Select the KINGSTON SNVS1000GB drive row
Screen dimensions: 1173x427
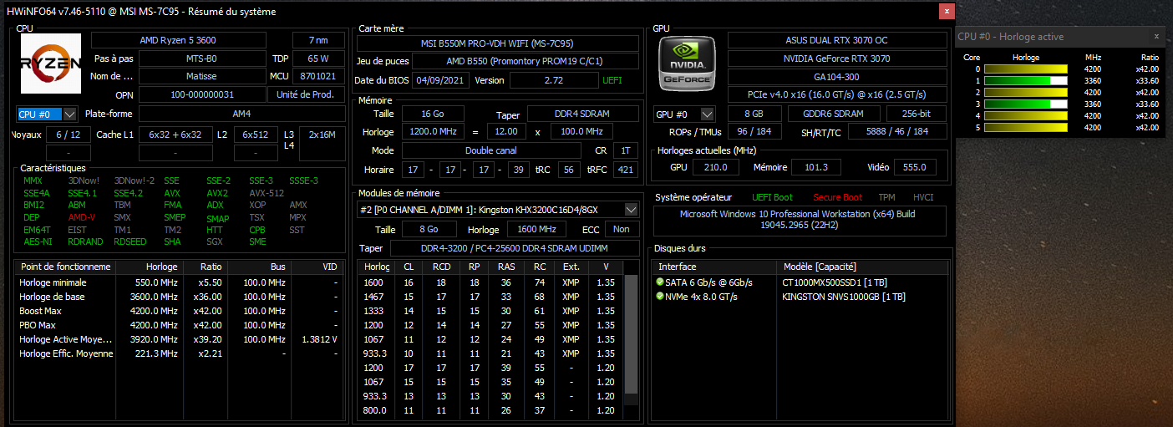[844, 297]
